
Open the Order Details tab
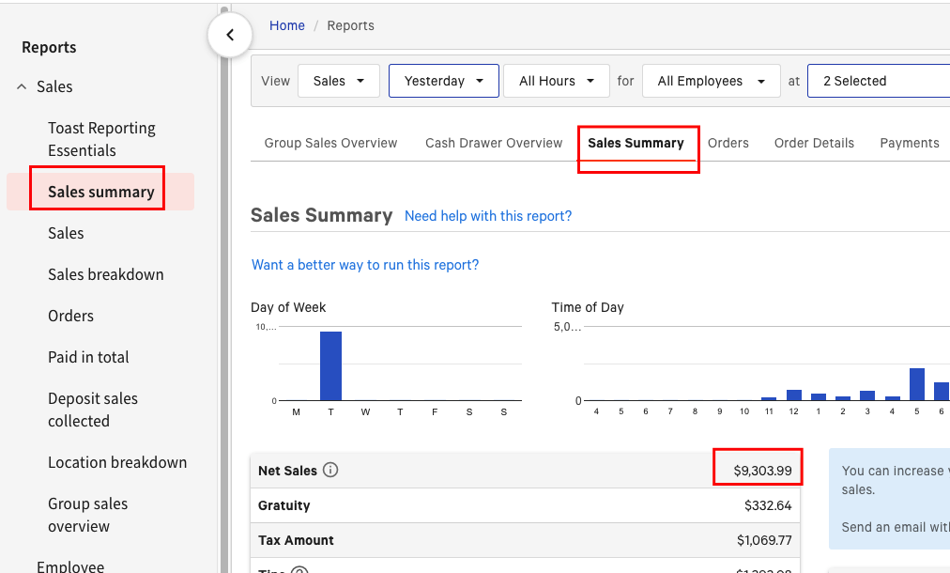click(x=814, y=143)
